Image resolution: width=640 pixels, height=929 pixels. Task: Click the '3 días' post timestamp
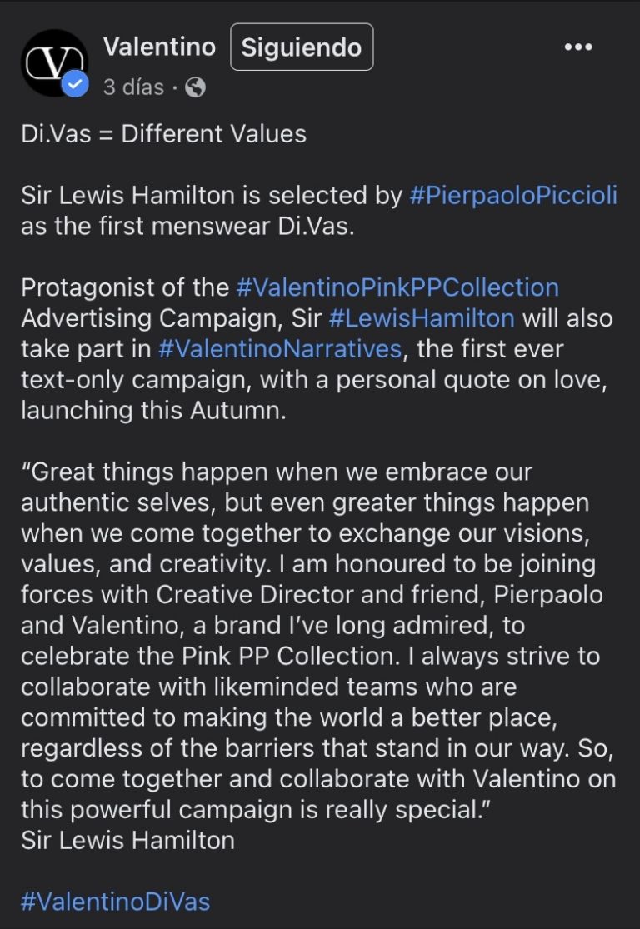click(x=133, y=87)
